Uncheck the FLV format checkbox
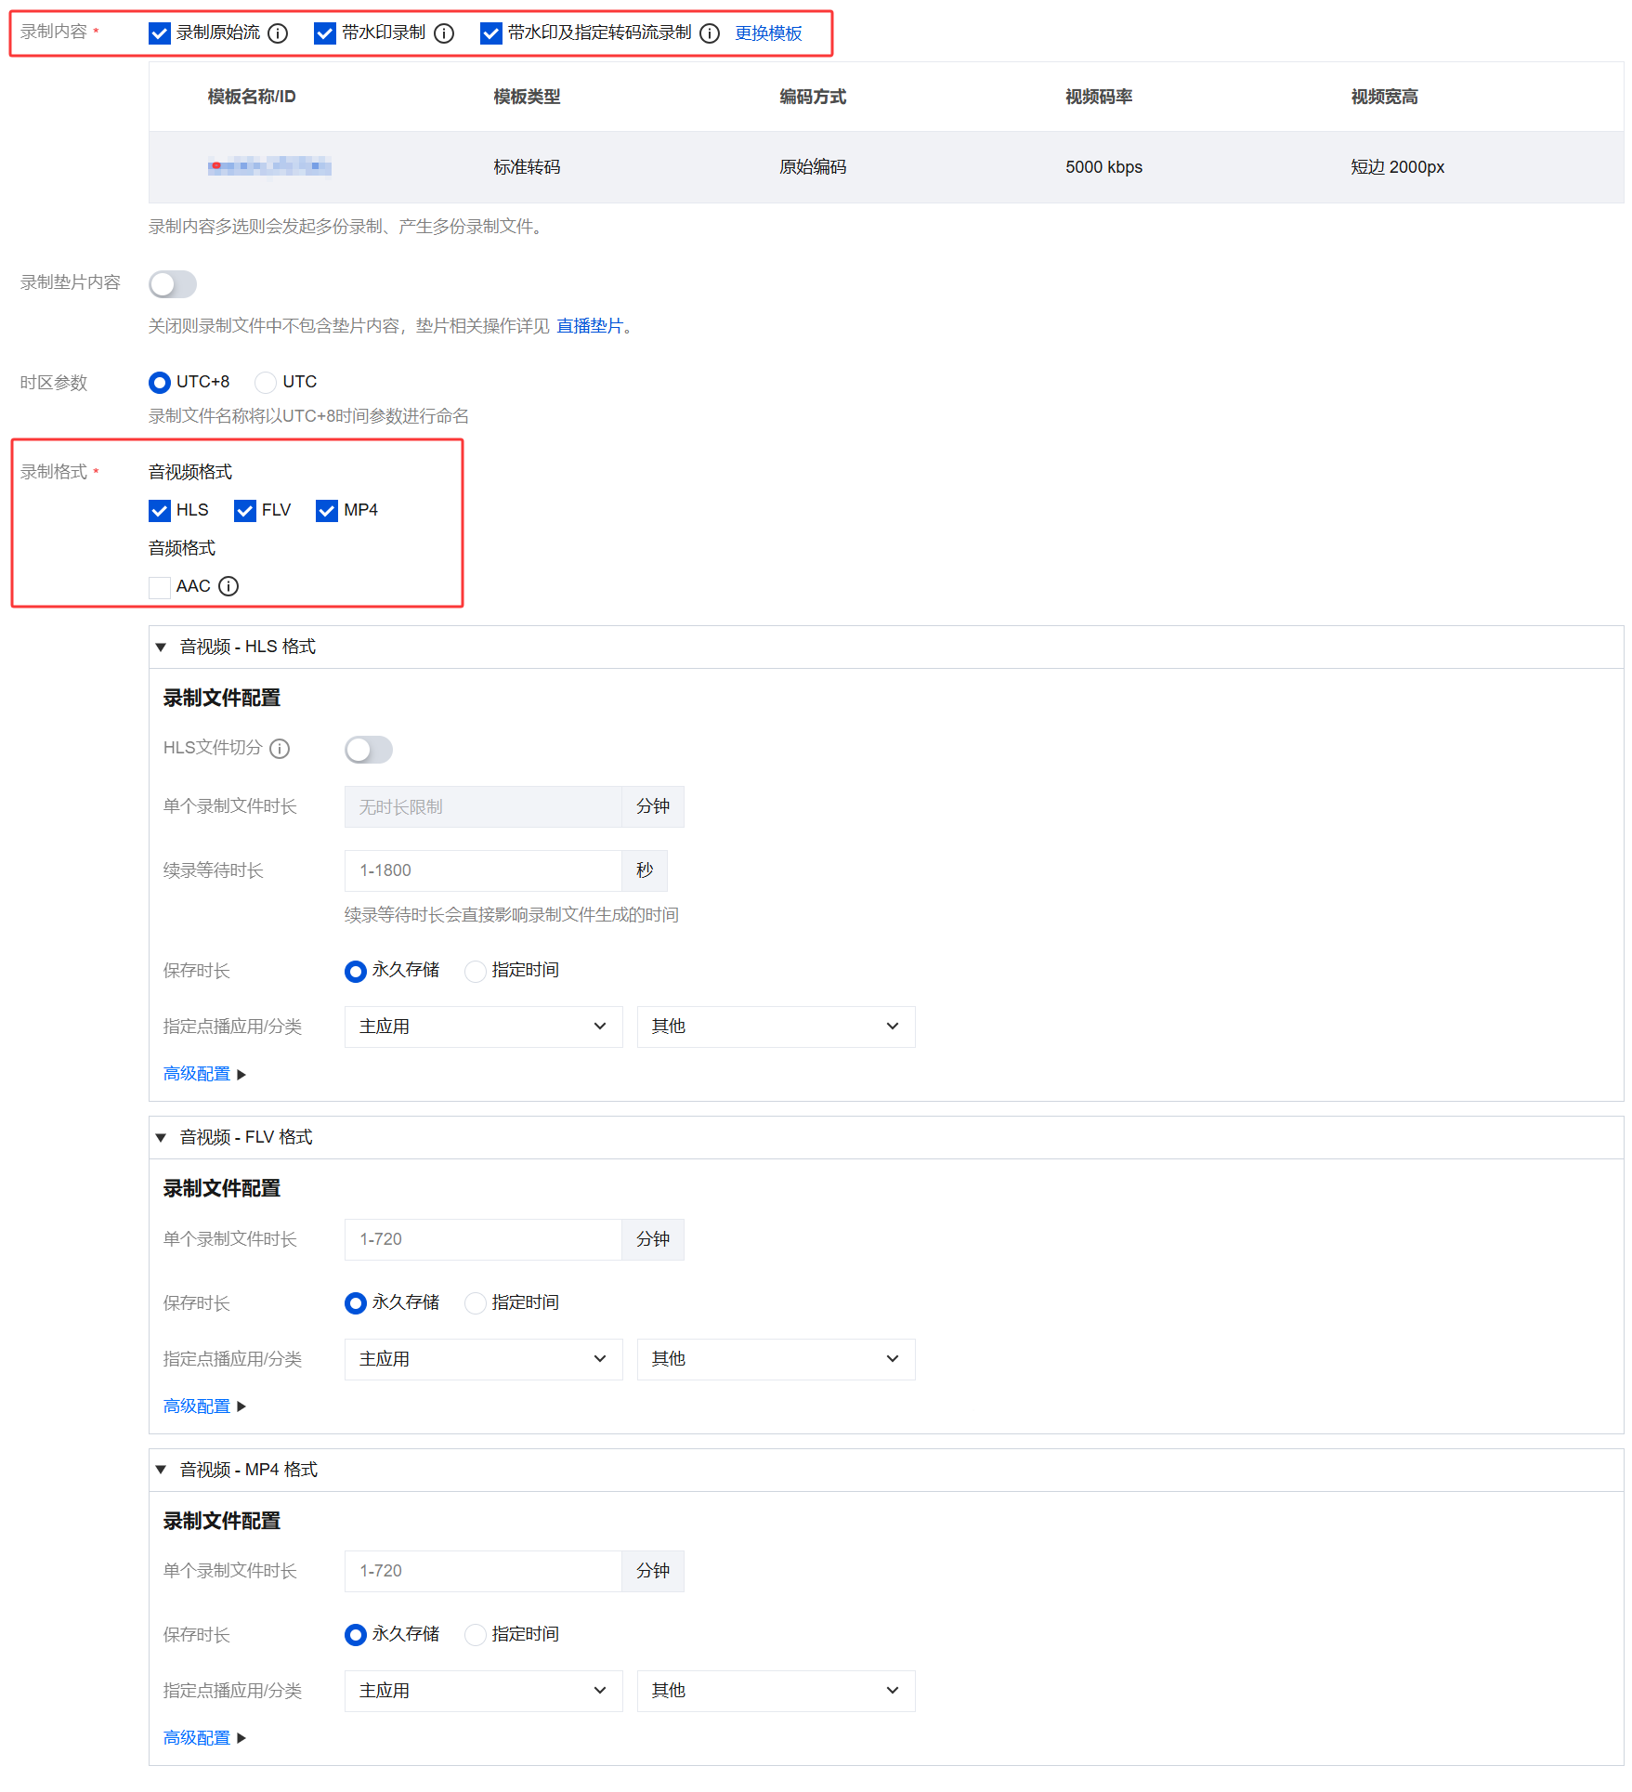 click(245, 511)
